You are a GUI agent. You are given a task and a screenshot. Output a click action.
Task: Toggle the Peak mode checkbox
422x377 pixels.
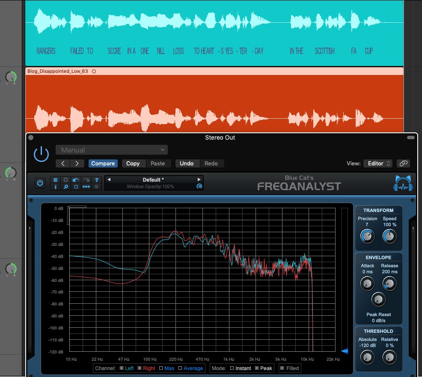click(x=257, y=368)
